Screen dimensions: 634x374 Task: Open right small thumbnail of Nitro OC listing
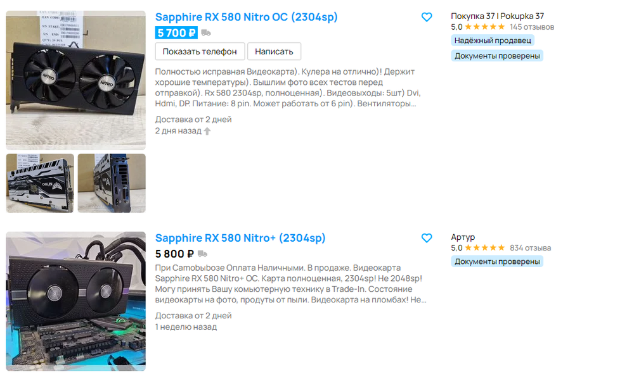pyautogui.click(x=112, y=183)
